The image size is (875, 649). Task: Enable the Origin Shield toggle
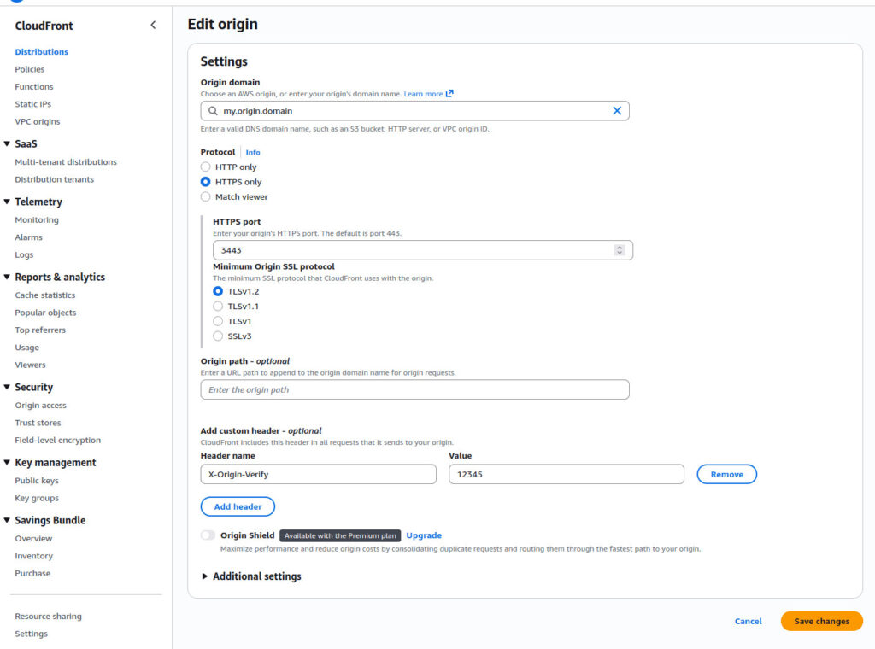click(x=206, y=535)
